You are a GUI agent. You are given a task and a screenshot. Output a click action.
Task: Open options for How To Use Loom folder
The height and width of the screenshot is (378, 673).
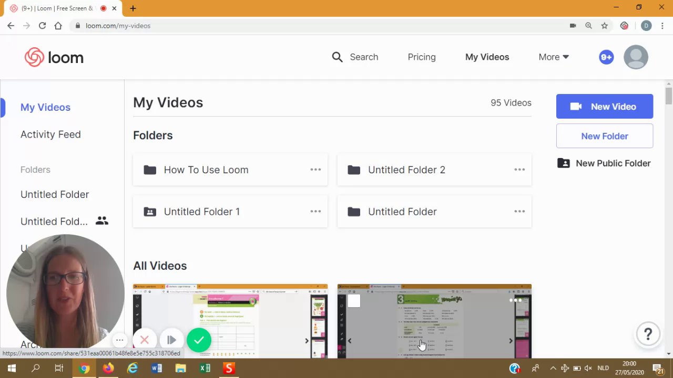tap(315, 170)
